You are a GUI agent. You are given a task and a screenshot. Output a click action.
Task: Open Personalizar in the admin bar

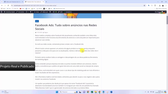[20, 12]
